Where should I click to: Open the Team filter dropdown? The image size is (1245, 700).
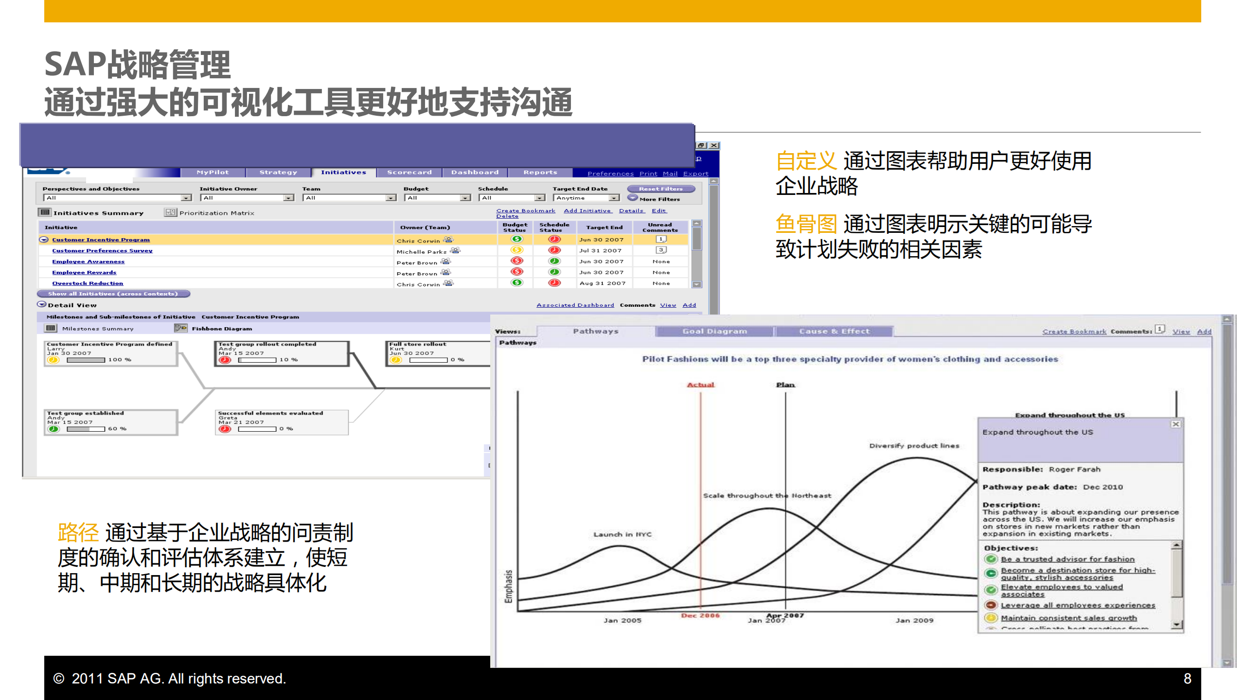tap(391, 198)
